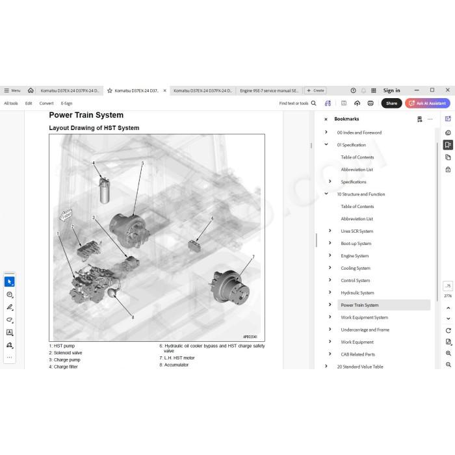
Task: Select the Power Train System bookmark
Action: coord(383,305)
